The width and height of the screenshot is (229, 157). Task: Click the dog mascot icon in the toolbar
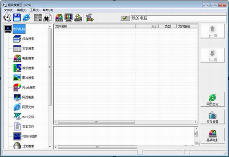[x=7, y=18]
